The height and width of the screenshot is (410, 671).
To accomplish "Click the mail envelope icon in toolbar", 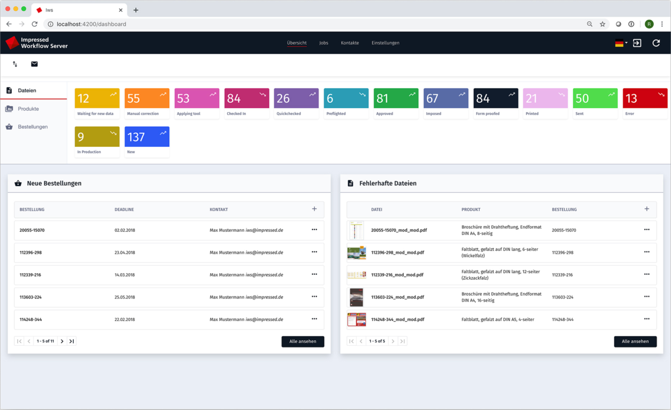I will (x=34, y=64).
